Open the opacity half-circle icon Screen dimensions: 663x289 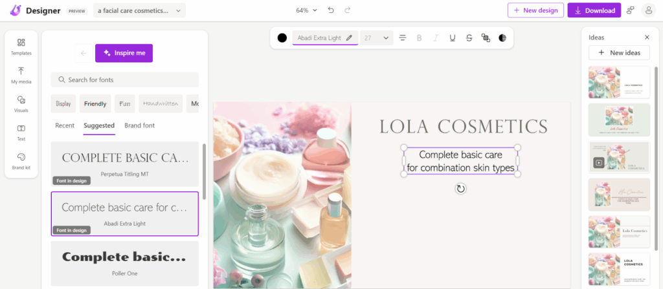[x=502, y=38]
